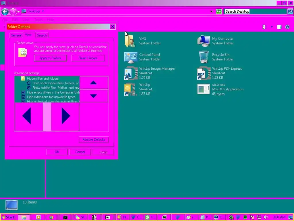
Task: Open the 7z taskbar icon
Action: (x=108, y=218)
